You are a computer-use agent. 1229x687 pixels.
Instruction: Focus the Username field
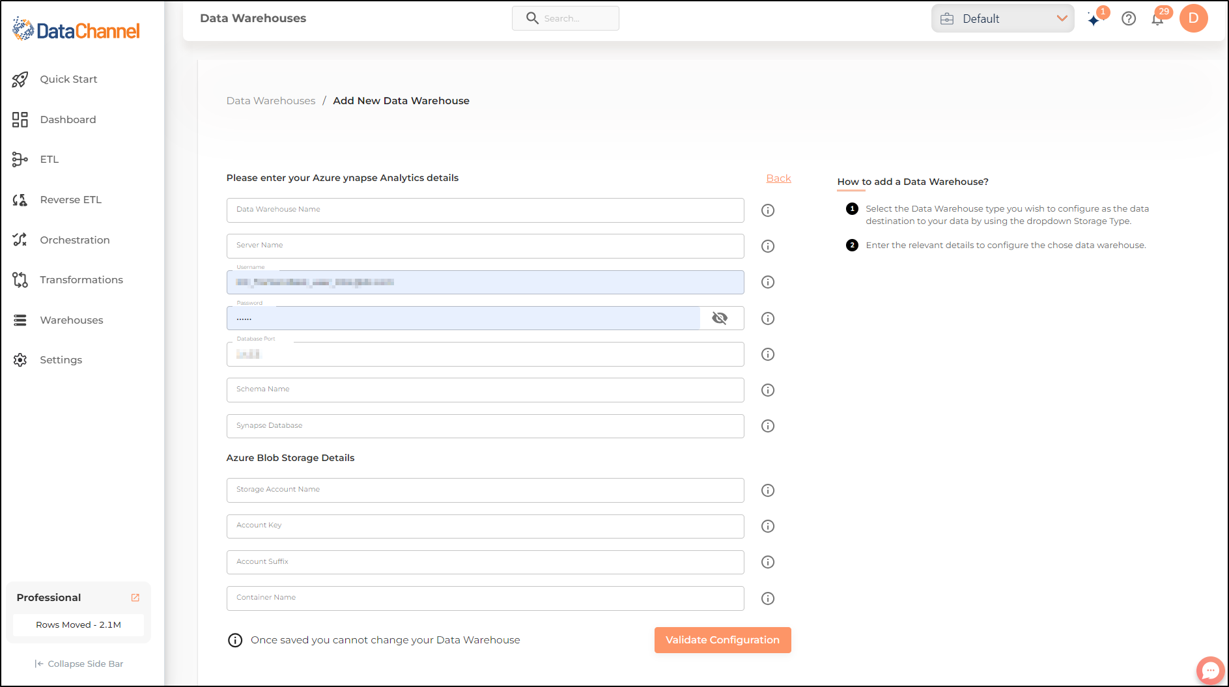485,282
